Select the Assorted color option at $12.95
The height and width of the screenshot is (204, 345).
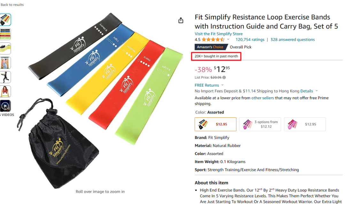click(x=215, y=124)
